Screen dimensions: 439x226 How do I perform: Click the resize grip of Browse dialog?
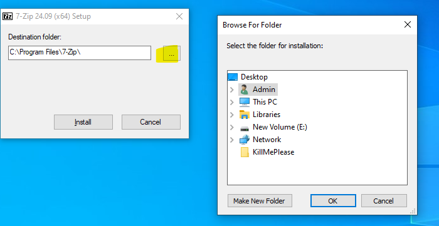tap(413, 211)
